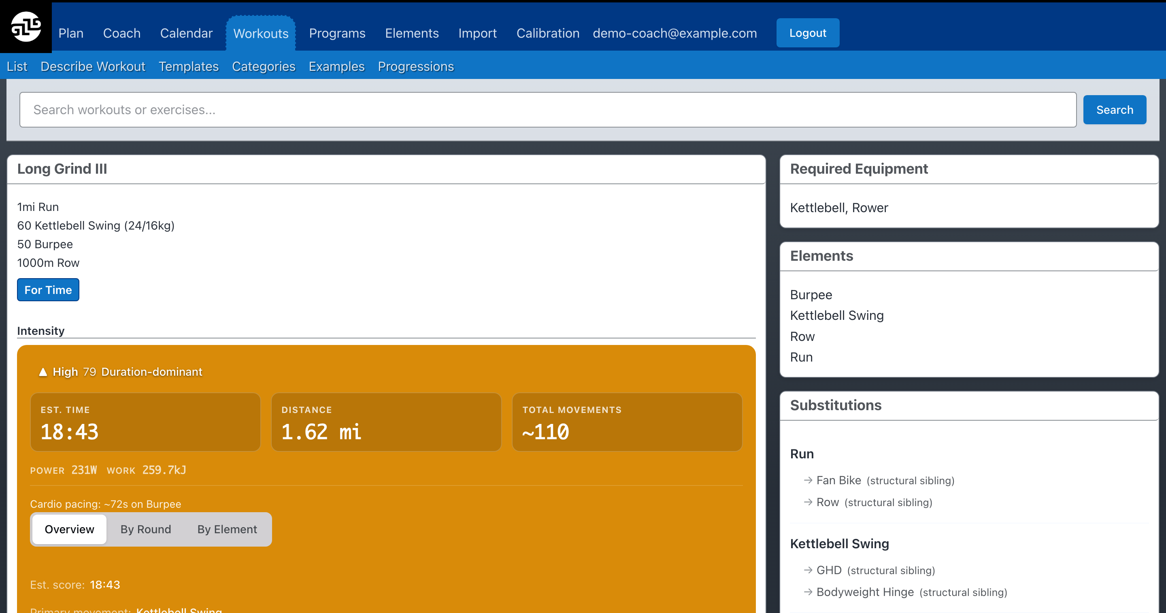The height and width of the screenshot is (613, 1166).
Task: Click the Required Equipment heading
Action: click(859, 169)
